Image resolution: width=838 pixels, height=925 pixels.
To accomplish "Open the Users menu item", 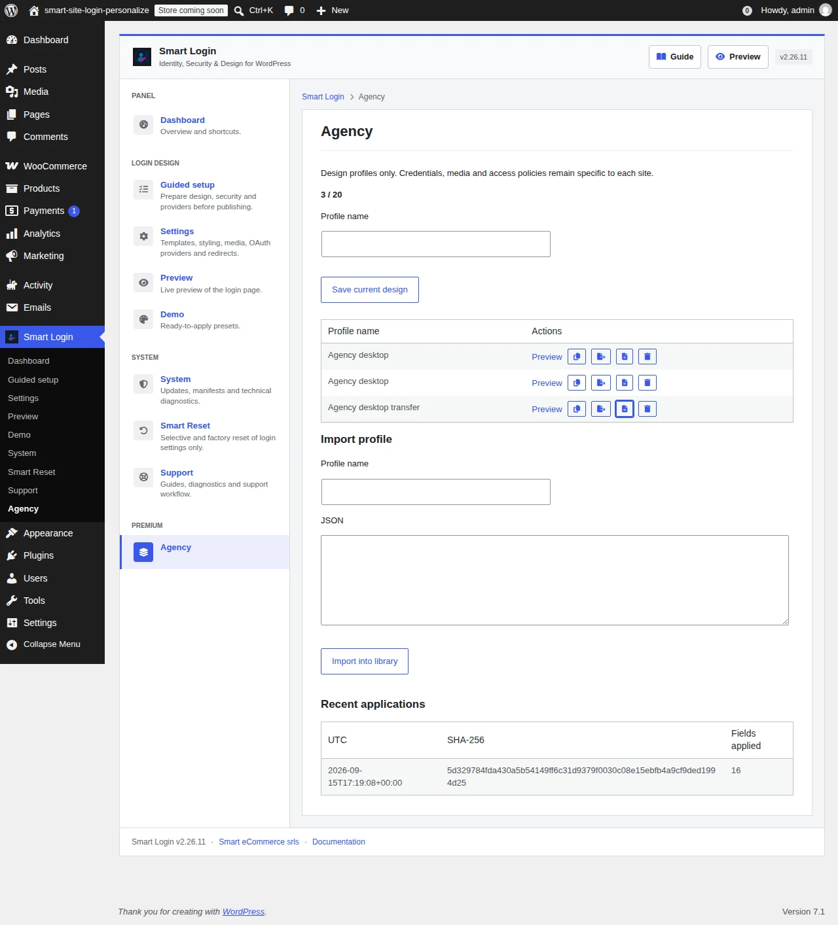I will click(52, 578).
